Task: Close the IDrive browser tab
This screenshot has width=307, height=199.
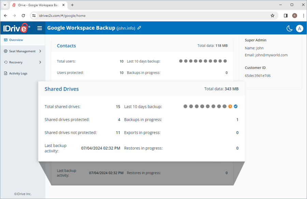Action: point(63,5)
